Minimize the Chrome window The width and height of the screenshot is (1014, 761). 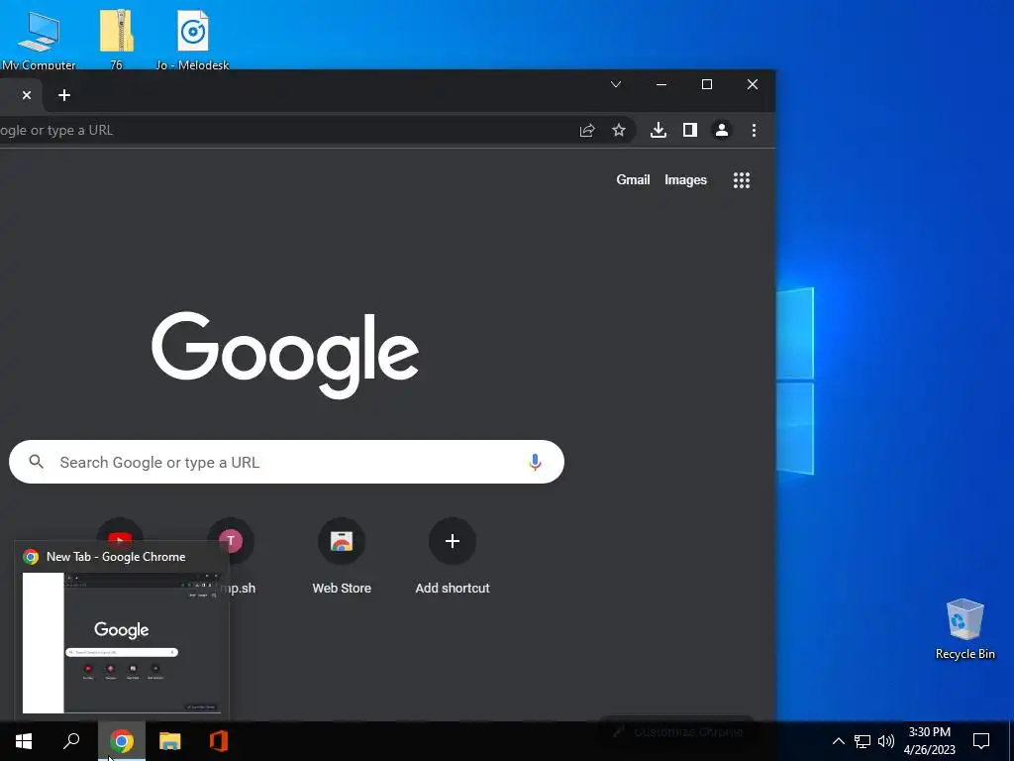[660, 84]
